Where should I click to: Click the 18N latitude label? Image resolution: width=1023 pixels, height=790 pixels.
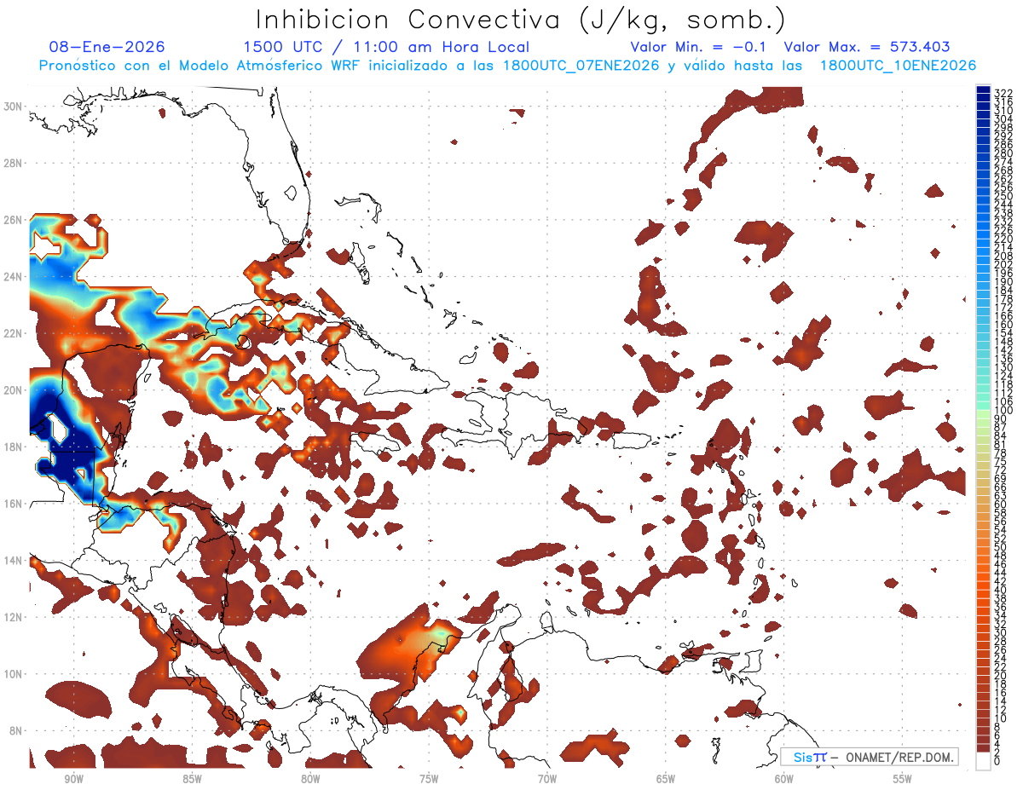[14, 447]
